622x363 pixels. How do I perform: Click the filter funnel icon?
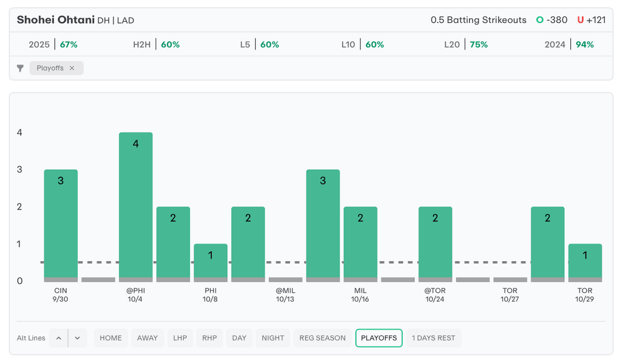tap(20, 68)
